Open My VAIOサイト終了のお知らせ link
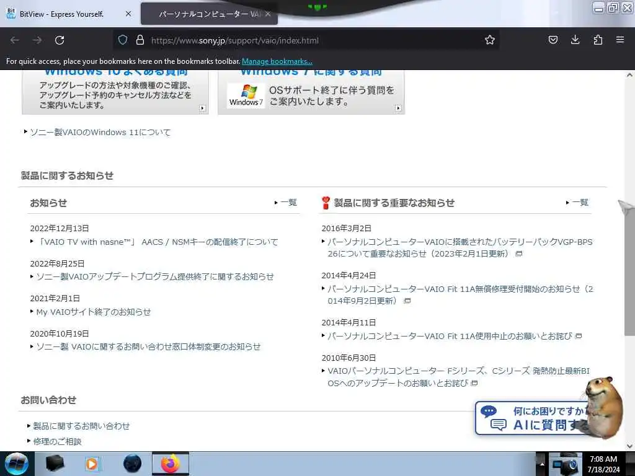 (x=93, y=312)
